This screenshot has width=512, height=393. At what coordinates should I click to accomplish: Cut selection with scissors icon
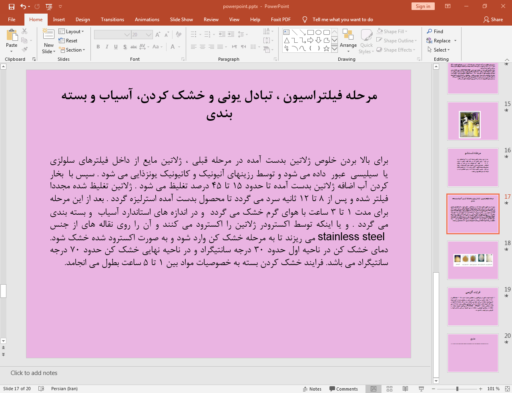(x=24, y=31)
